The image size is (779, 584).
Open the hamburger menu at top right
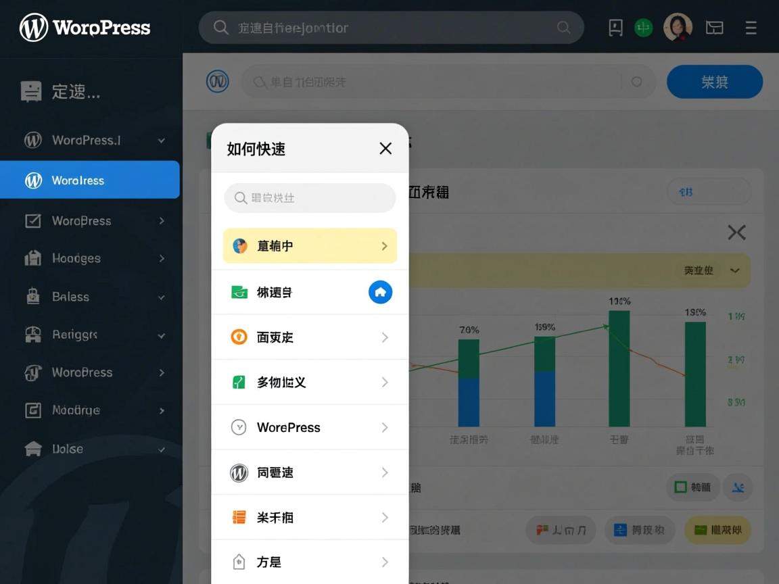(751, 28)
